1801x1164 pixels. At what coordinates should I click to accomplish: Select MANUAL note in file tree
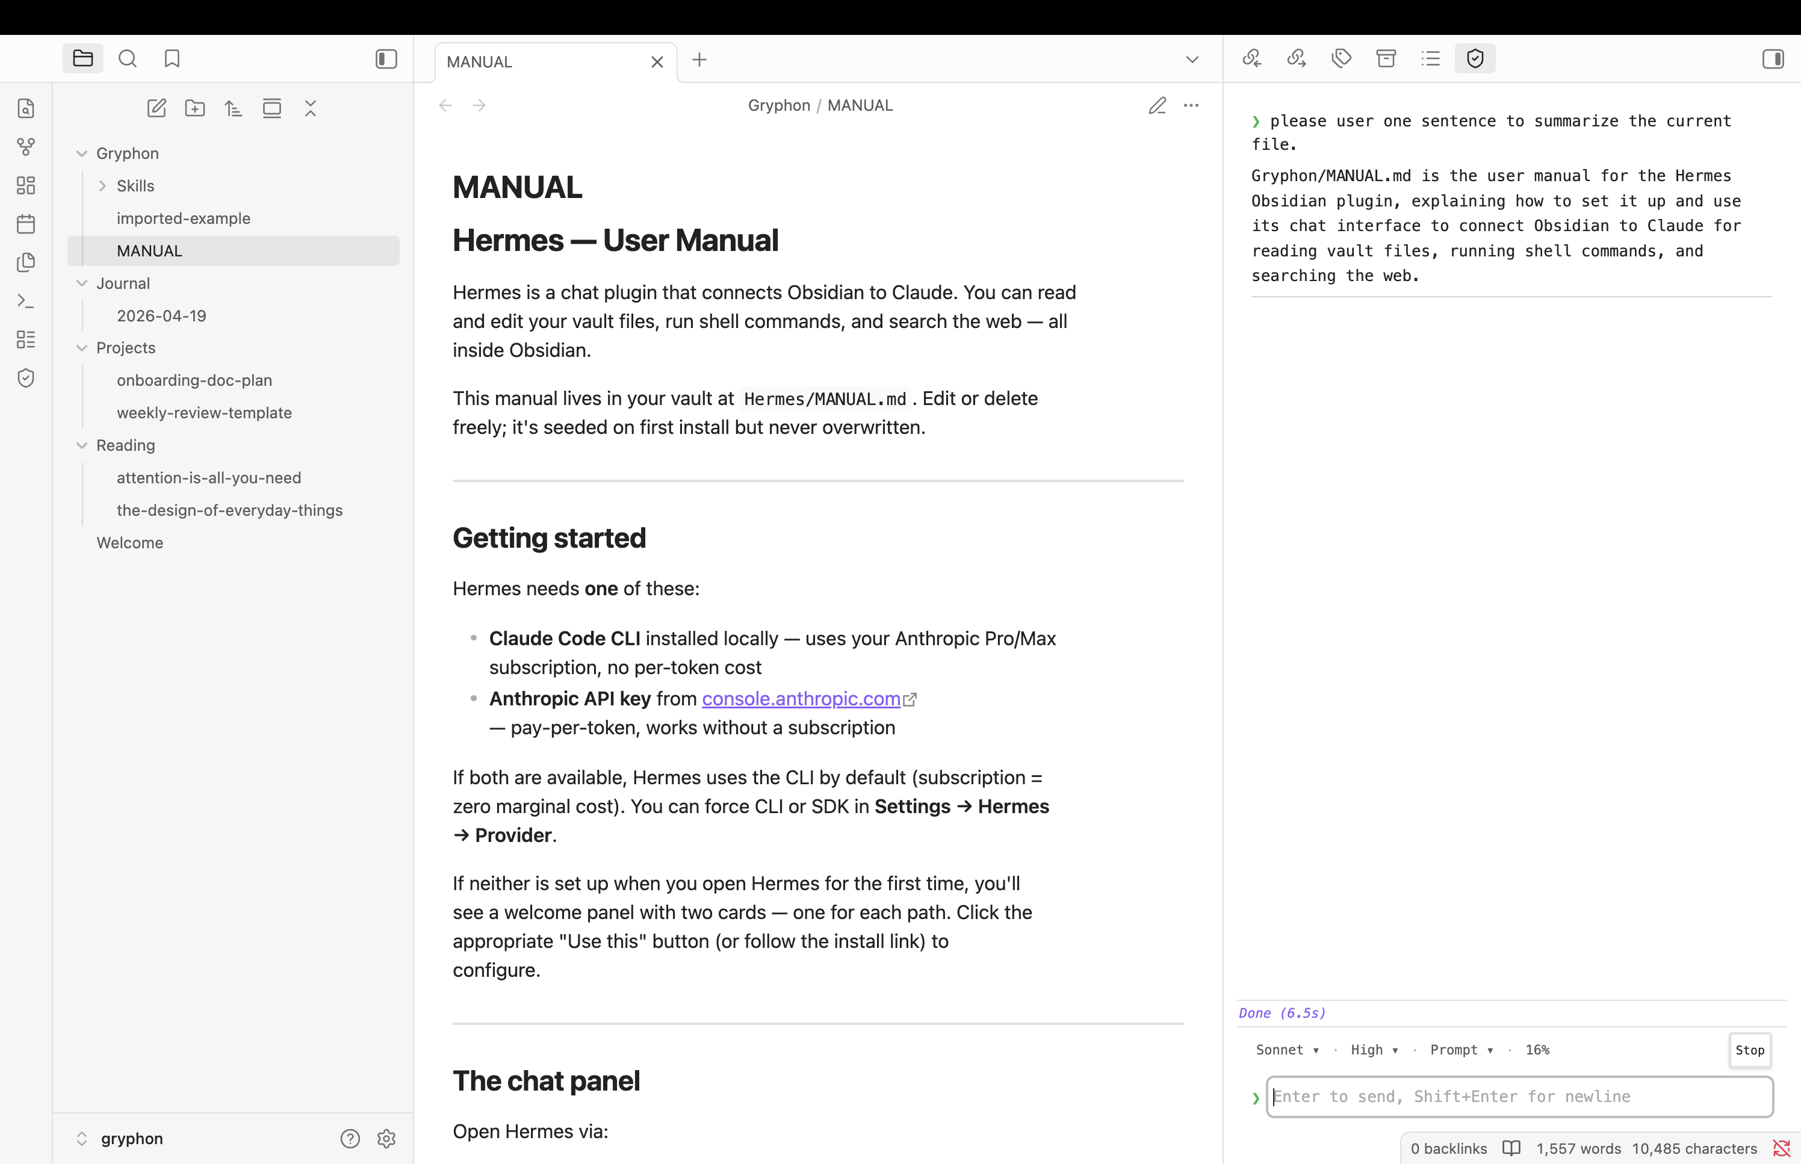[234, 251]
